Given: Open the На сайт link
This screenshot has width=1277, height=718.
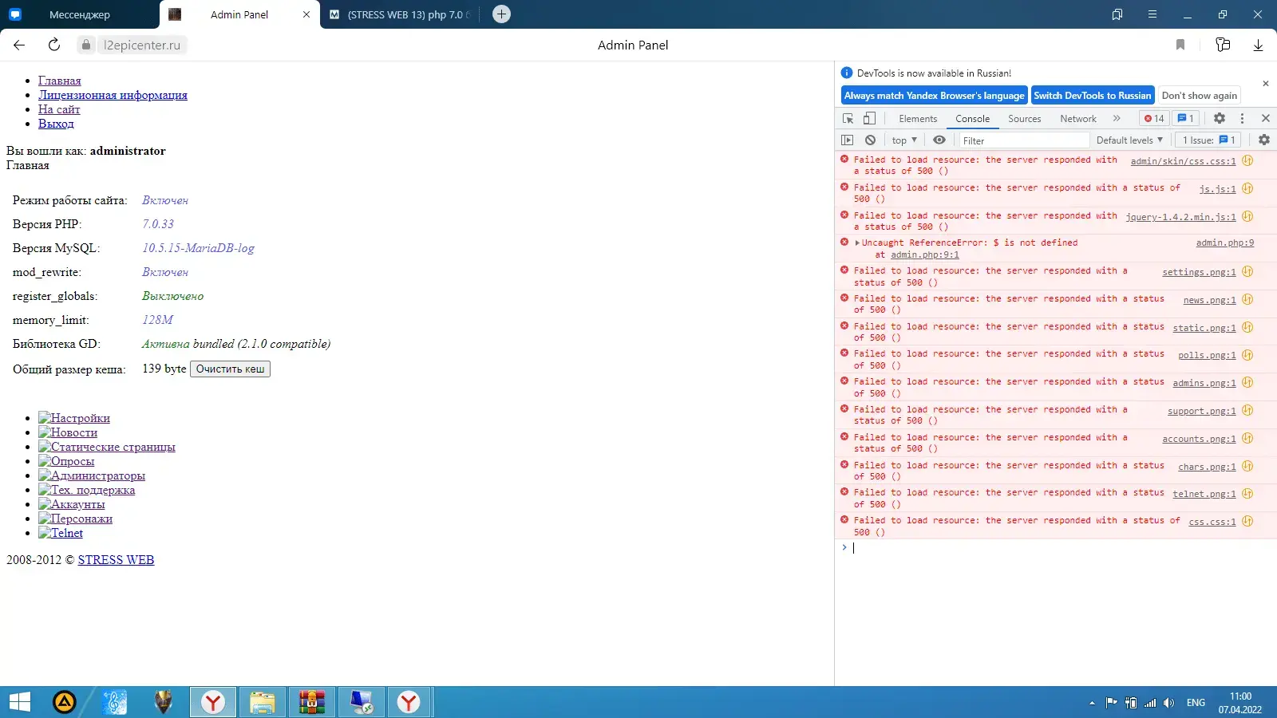Looking at the screenshot, I should click(x=59, y=109).
